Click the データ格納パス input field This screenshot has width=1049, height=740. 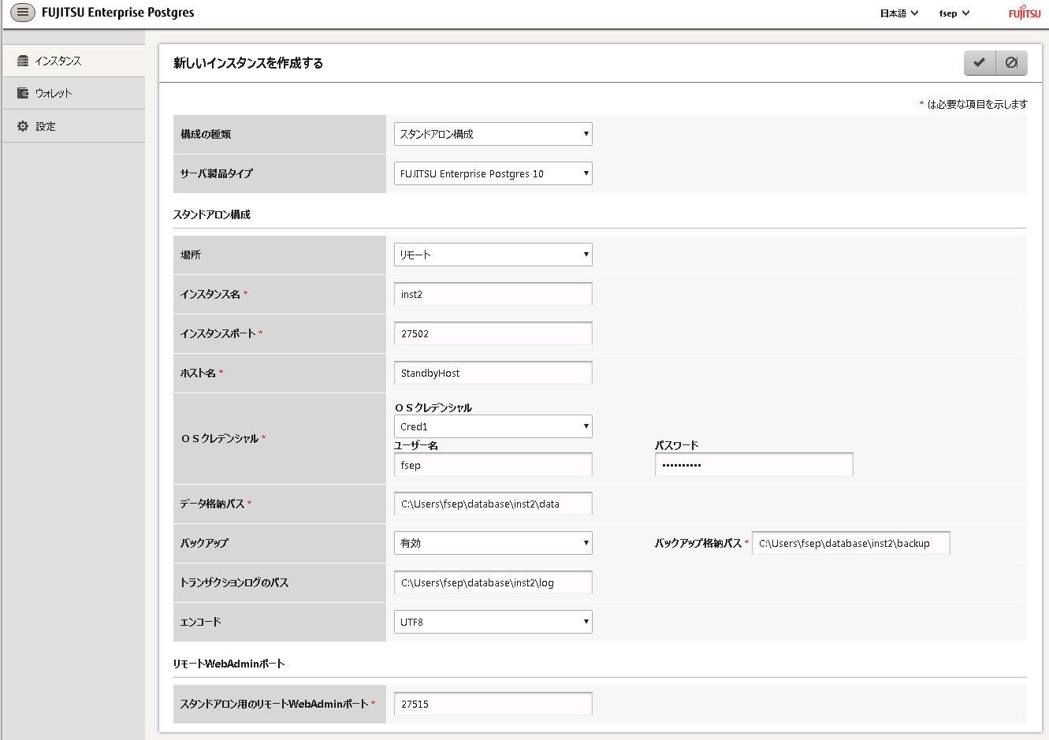pyautogui.click(x=493, y=504)
